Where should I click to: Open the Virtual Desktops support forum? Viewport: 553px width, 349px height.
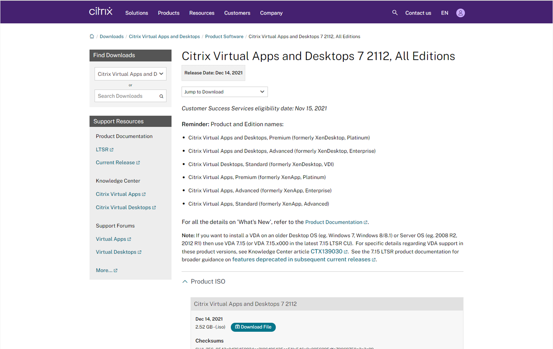coord(119,252)
